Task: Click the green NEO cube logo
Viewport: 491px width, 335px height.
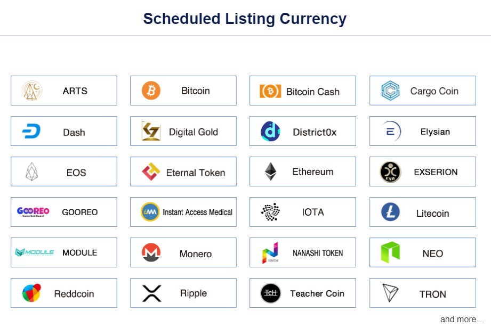Action: pyautogui.click(x=390, y=252)
